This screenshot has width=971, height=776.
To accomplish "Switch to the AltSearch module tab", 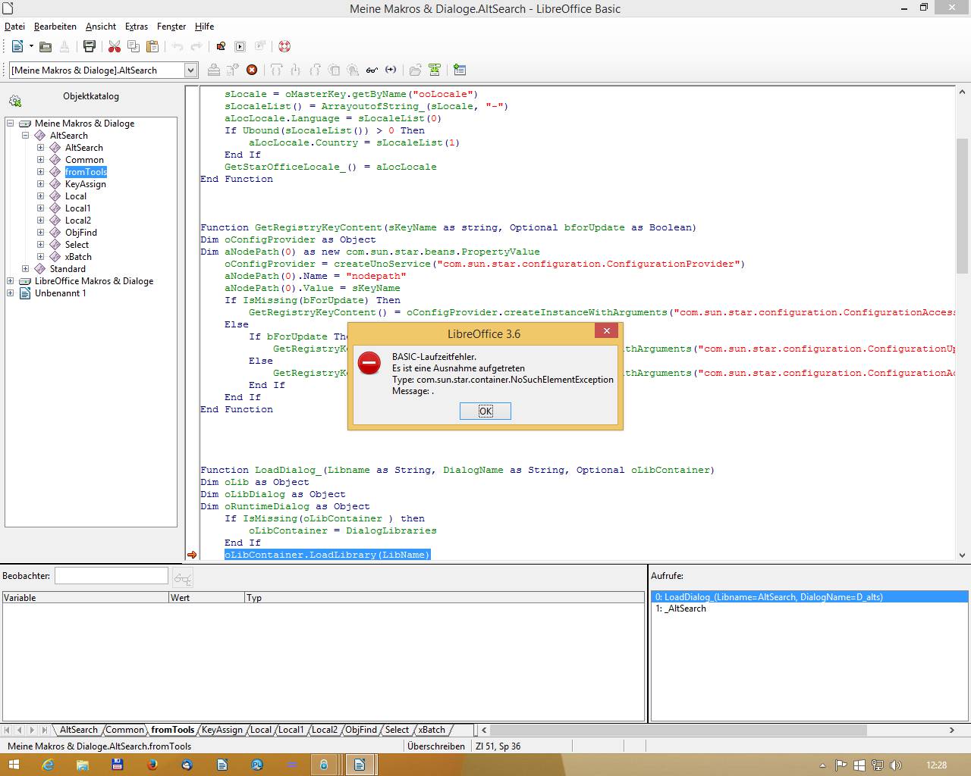I will 79,730.
